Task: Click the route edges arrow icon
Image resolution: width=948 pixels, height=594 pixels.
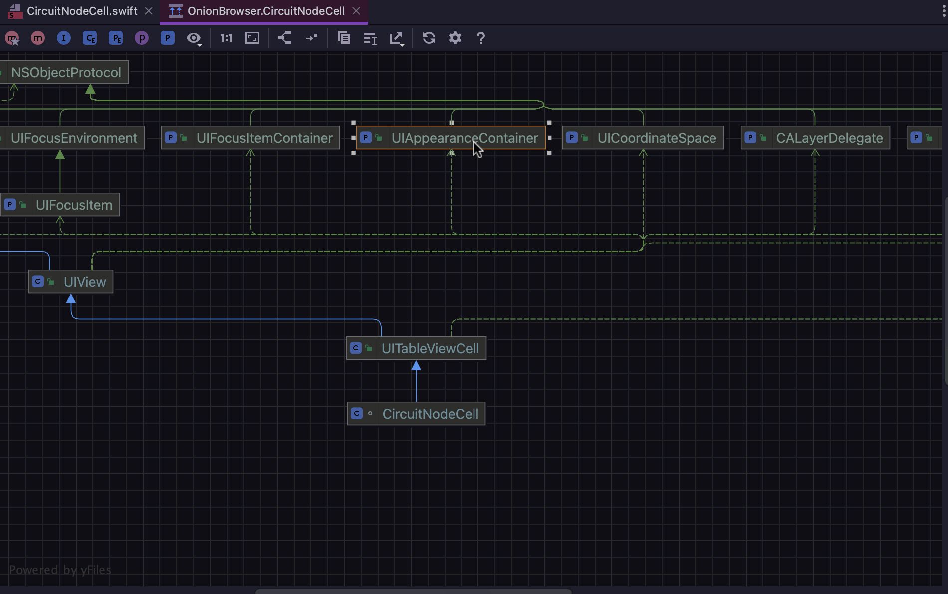Action: pyautogui.click(x=312, y=38)
